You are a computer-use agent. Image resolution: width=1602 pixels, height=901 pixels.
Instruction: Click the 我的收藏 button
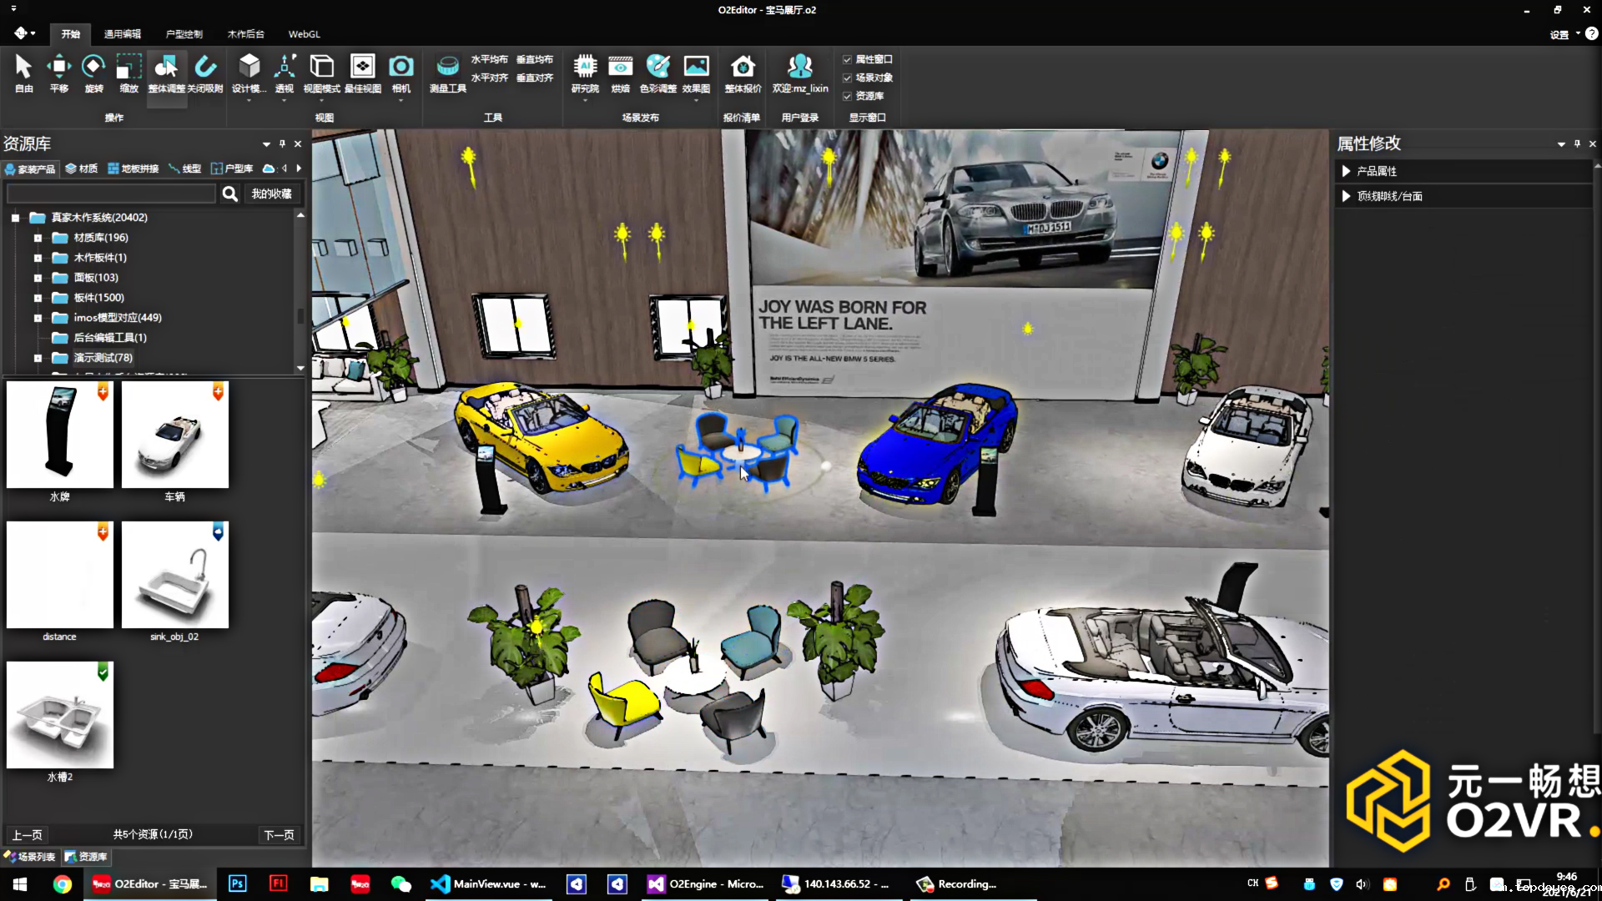(272, 194)
